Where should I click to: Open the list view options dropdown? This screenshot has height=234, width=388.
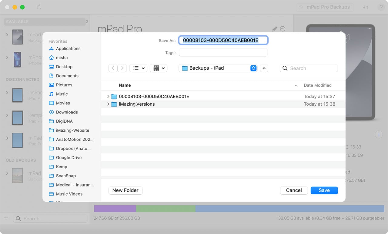138,68
